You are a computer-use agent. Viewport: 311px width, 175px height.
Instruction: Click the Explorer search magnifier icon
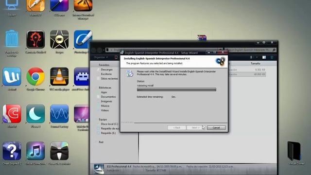tap(274, 50)
